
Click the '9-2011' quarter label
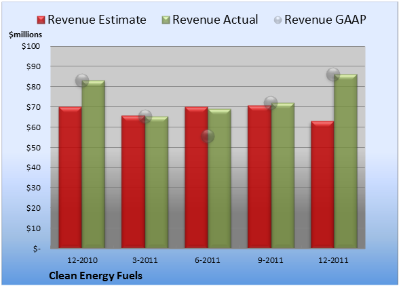point(271,260)
